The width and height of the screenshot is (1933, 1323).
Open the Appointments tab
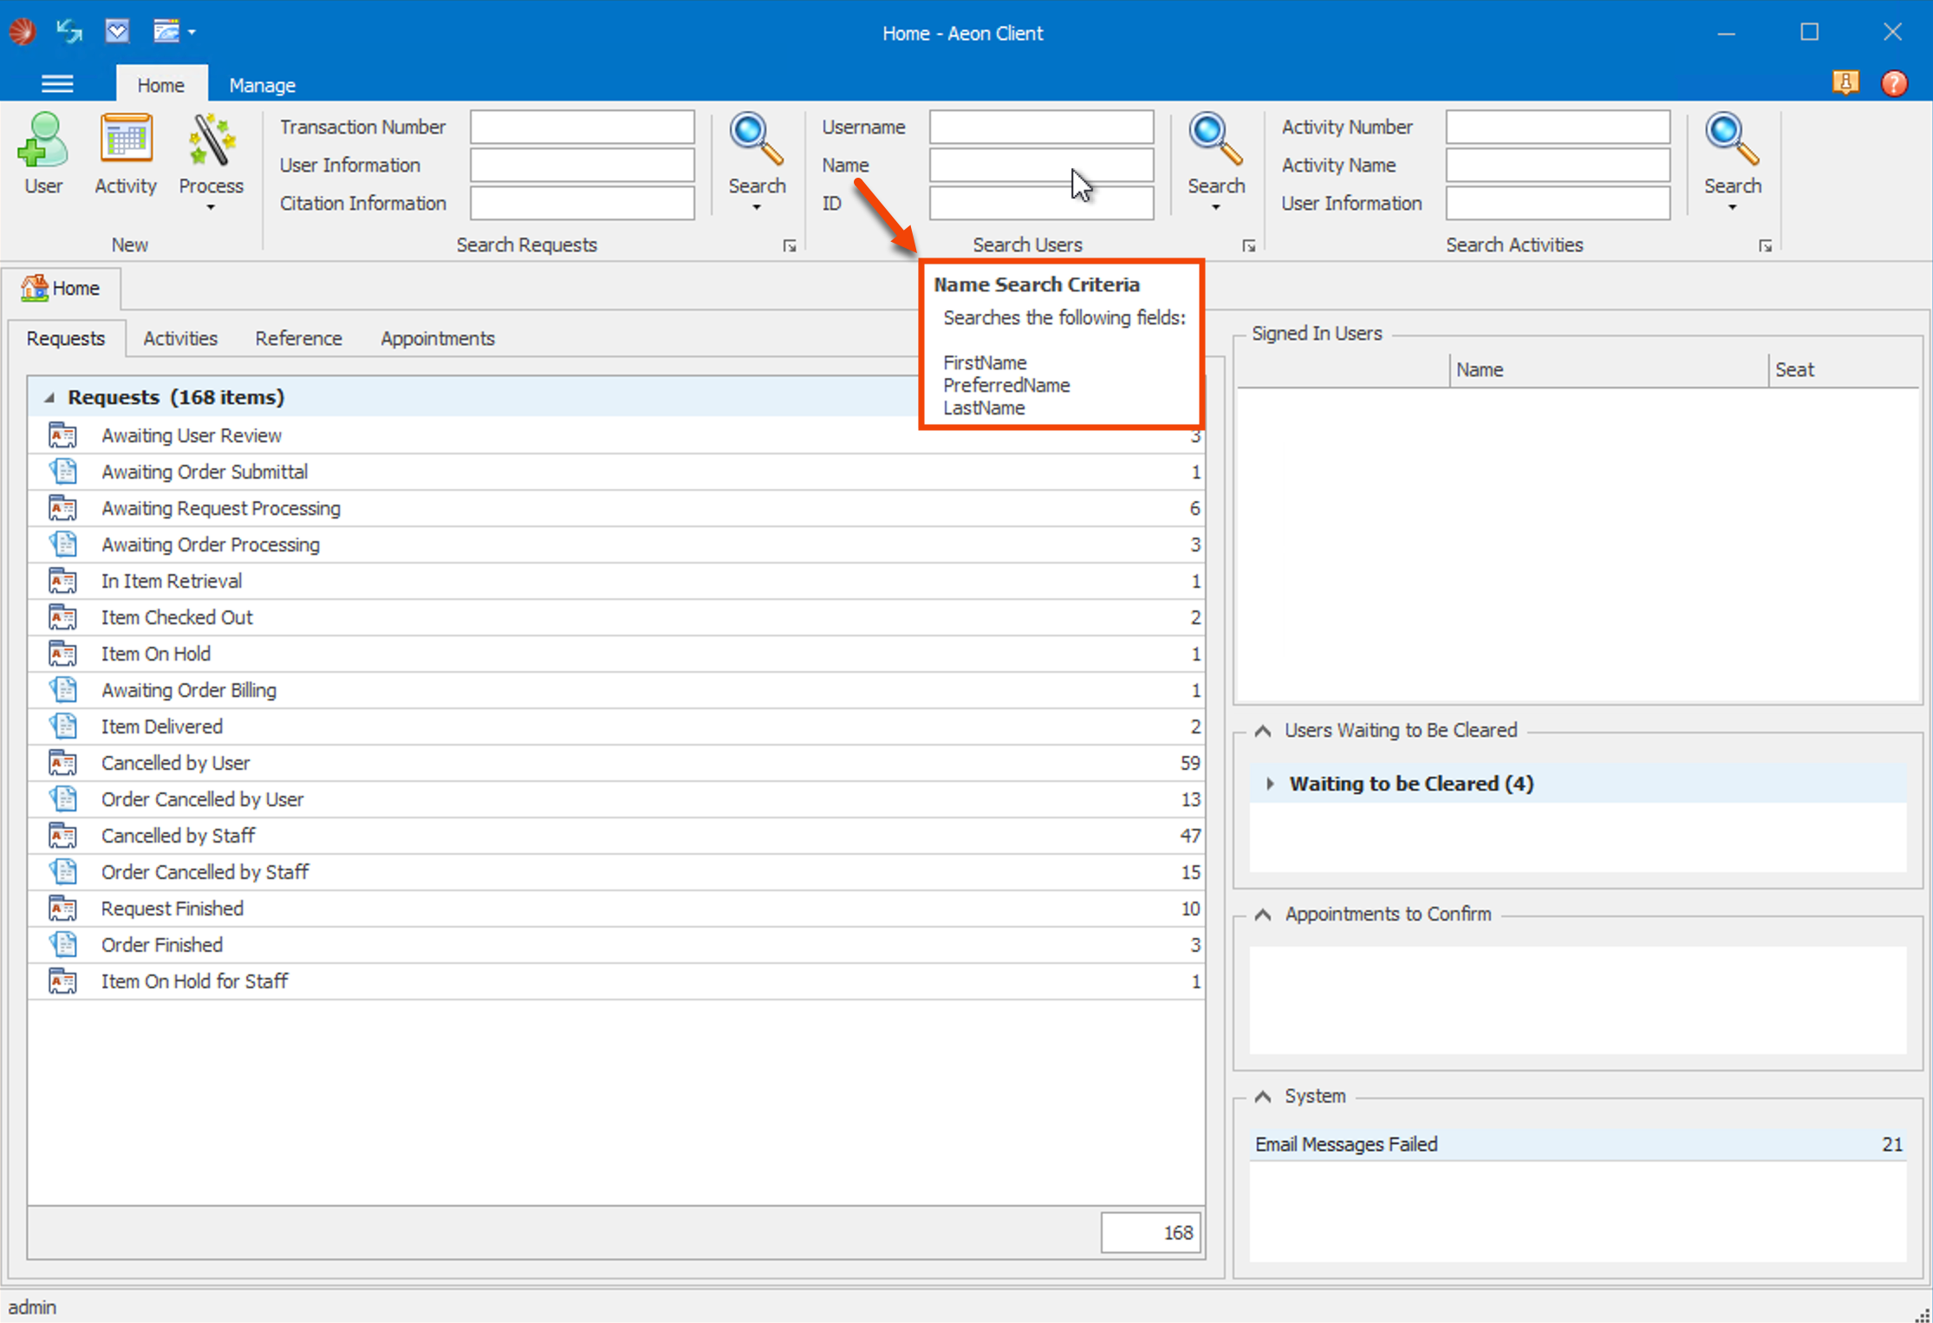[x=437, y=338]
